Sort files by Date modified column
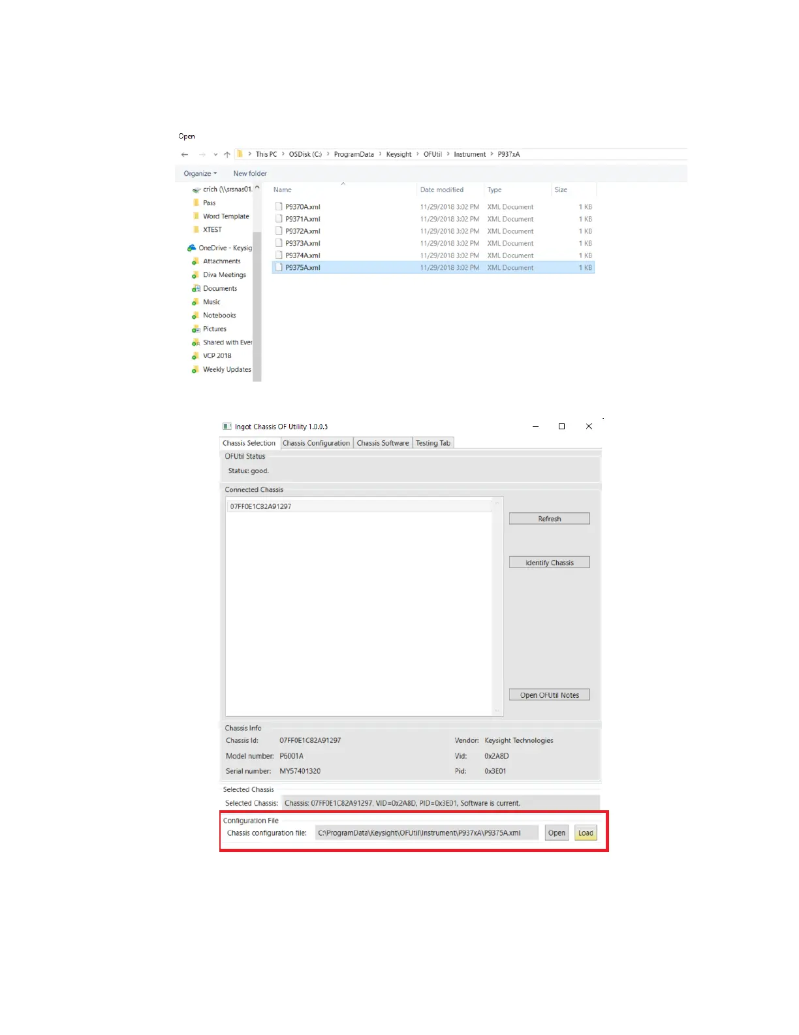The image size is (799, 1035). click(442, 190)
